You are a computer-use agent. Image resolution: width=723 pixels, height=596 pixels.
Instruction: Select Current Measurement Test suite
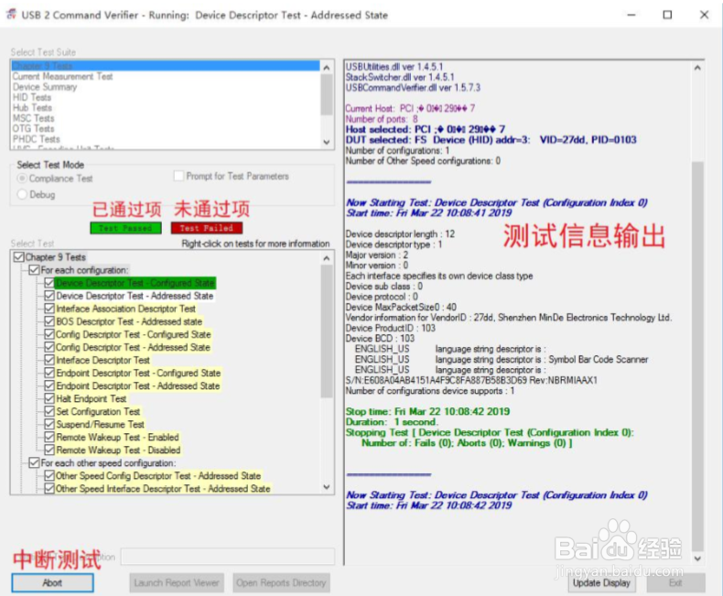tap(63, 77)
